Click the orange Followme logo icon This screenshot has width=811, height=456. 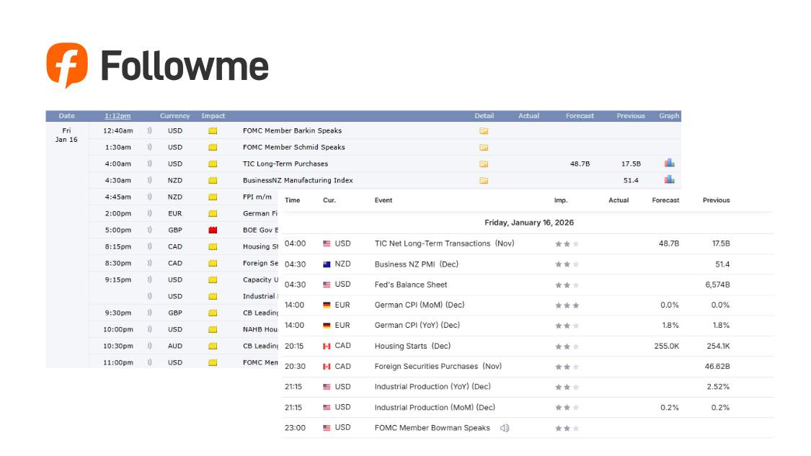(67, 65)
